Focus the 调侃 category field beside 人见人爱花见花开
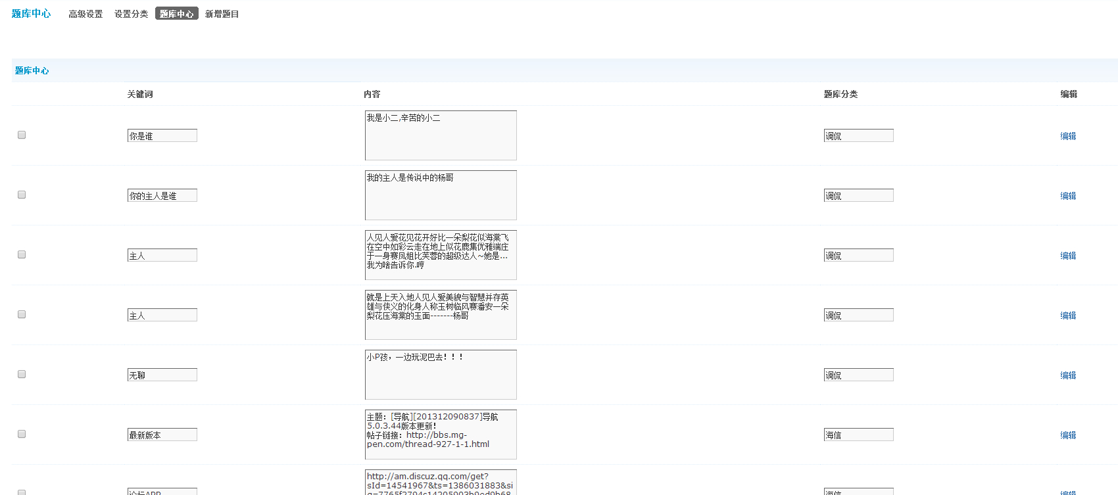 859,255
